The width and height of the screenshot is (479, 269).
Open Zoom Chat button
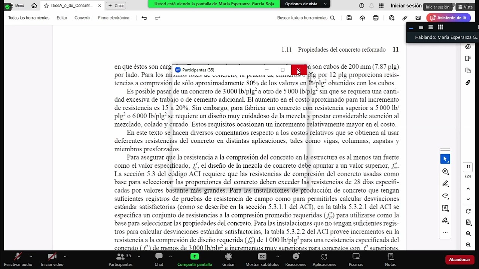pyautogui.click(x=159, y=260)
